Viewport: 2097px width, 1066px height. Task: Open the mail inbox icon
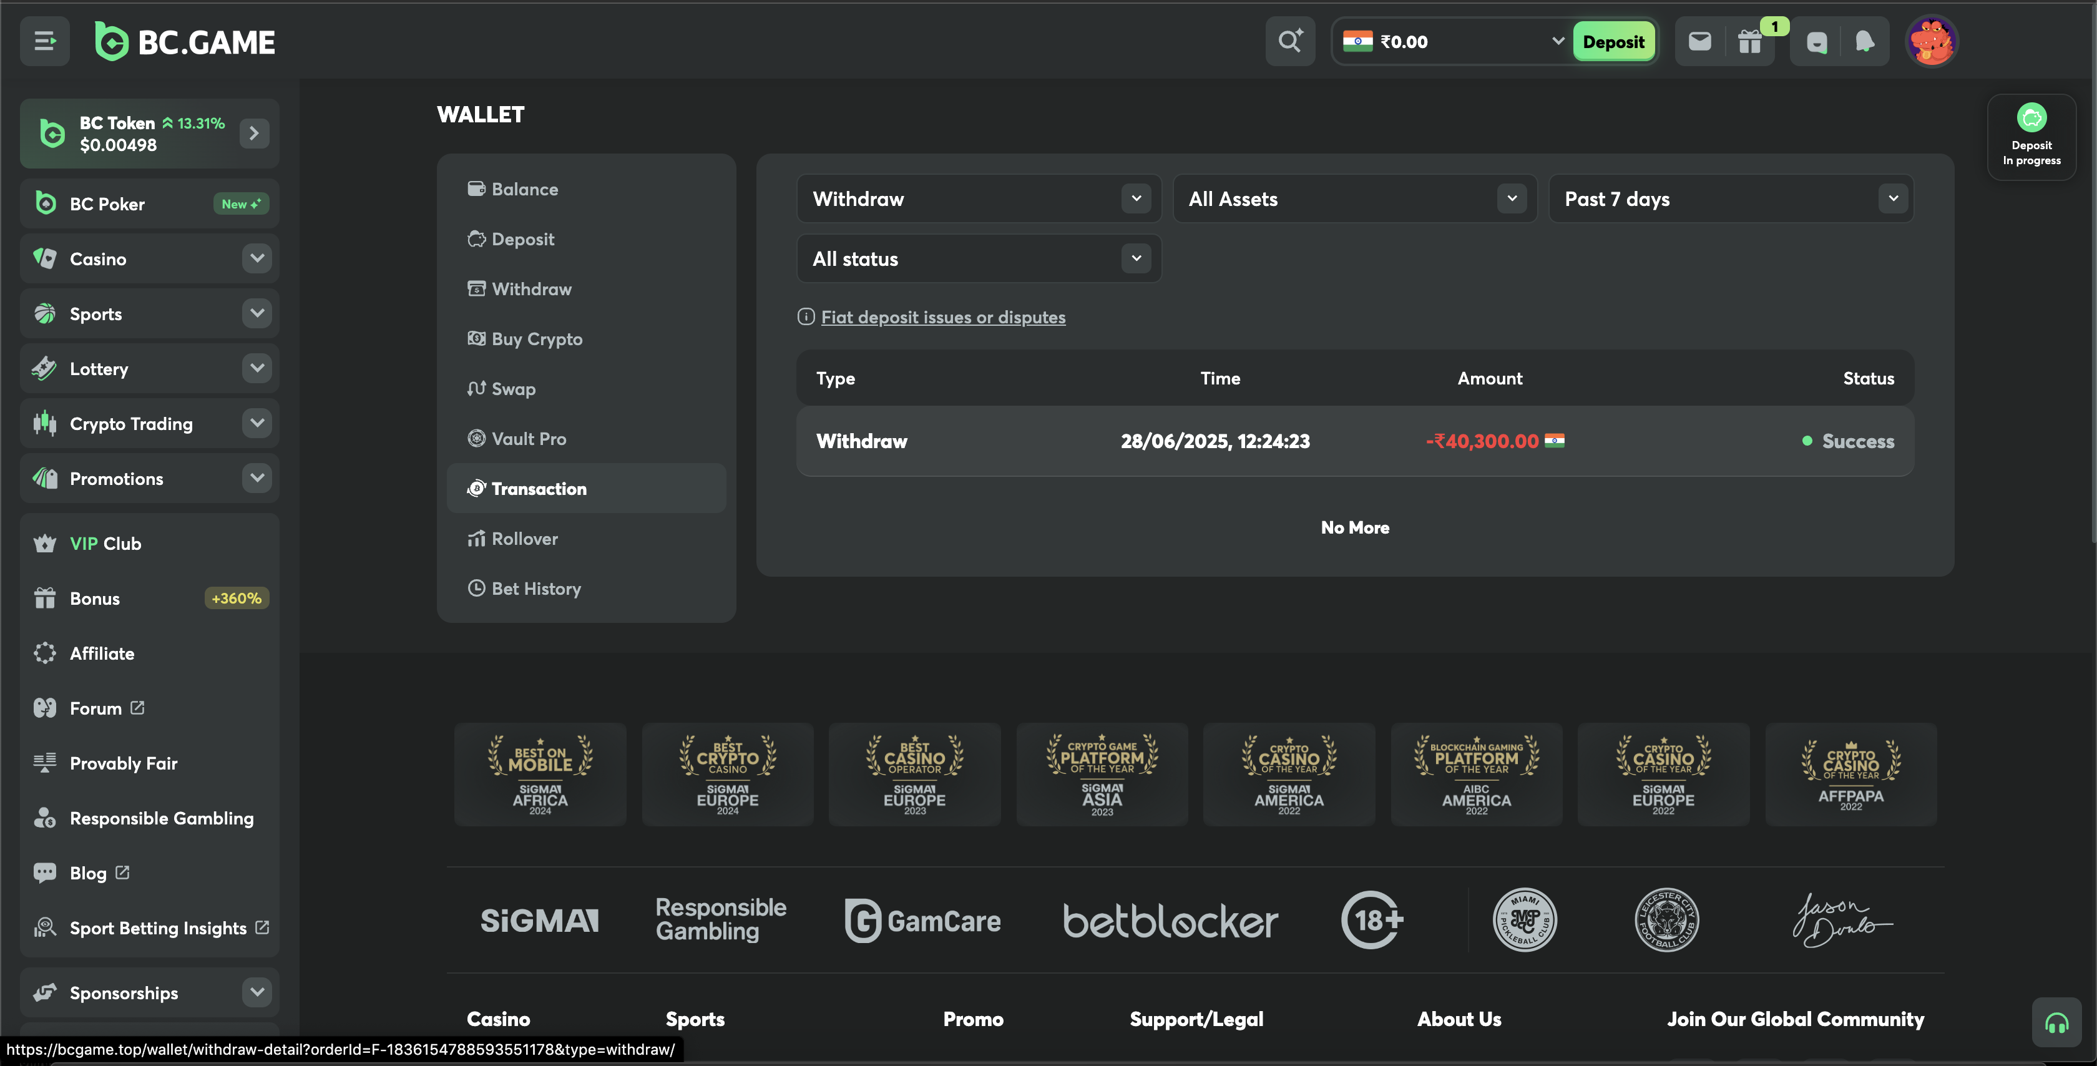(1699, 41)
